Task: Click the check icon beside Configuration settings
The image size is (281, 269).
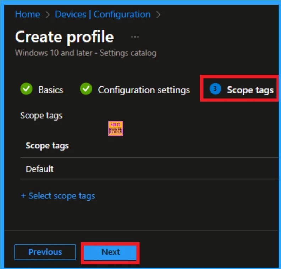Action: [x=86, y=89]
